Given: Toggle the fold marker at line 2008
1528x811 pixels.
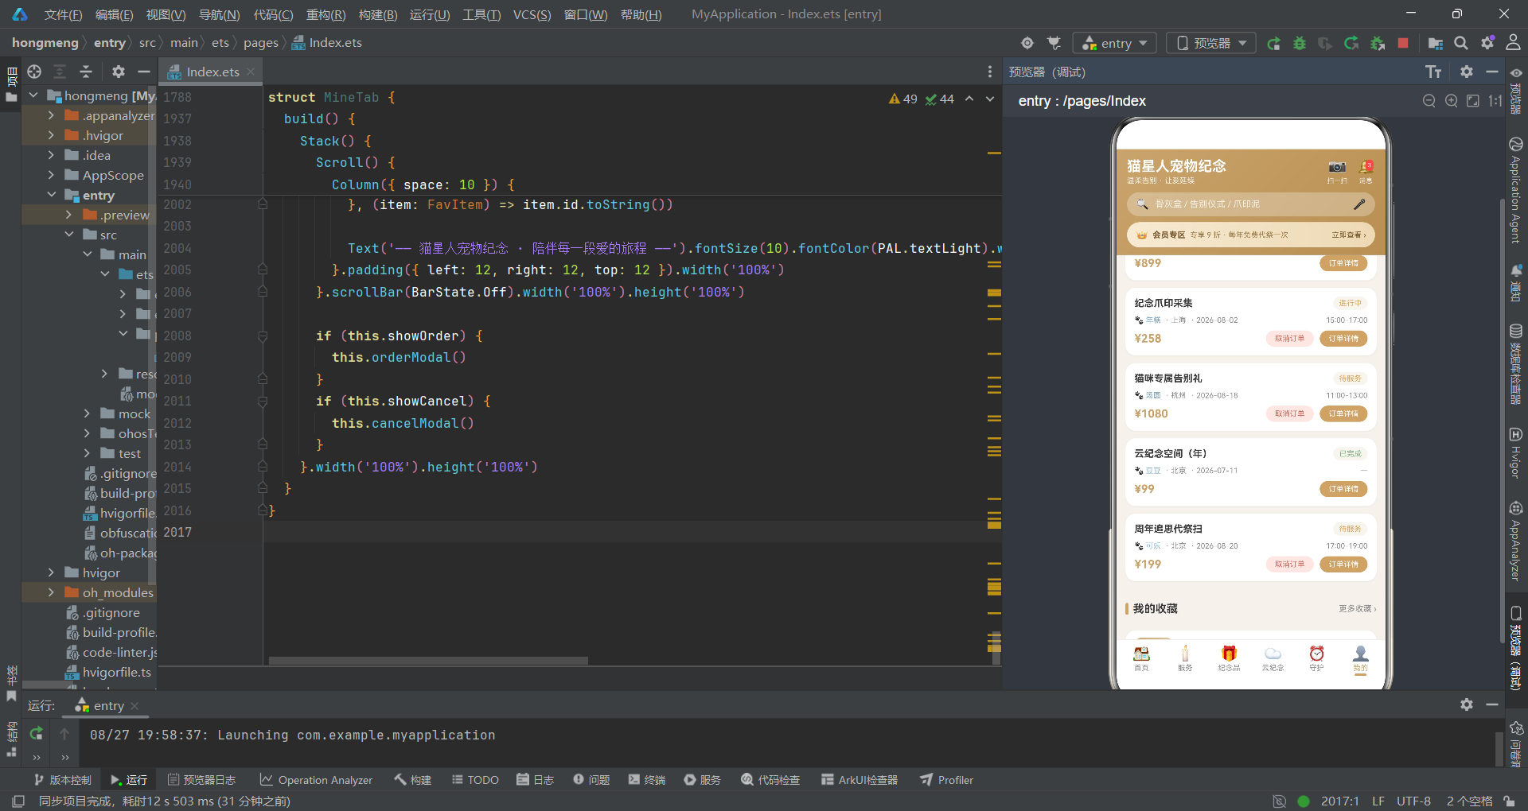Looking at the screenshot, I should point(262,336).
